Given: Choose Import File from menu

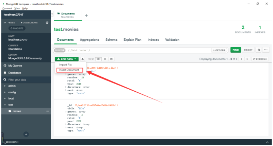Looking at the screenshot, I should (65, 65).
